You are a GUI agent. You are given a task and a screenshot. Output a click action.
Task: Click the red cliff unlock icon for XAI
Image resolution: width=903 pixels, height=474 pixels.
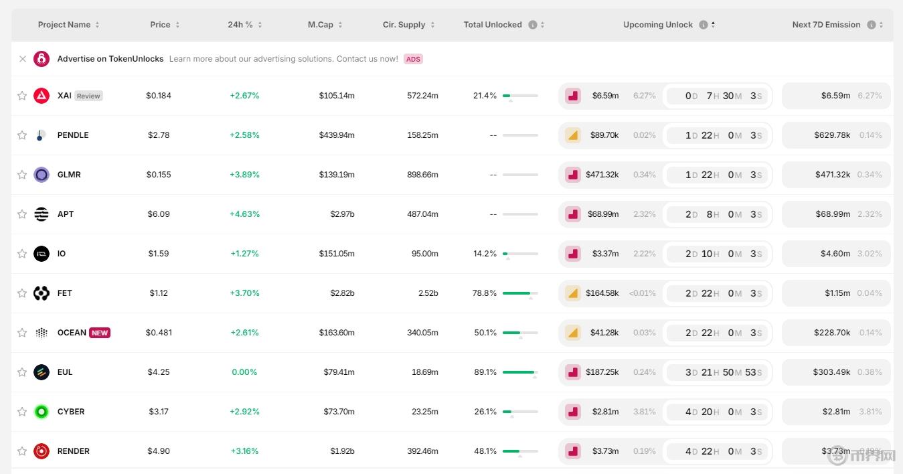572,96
